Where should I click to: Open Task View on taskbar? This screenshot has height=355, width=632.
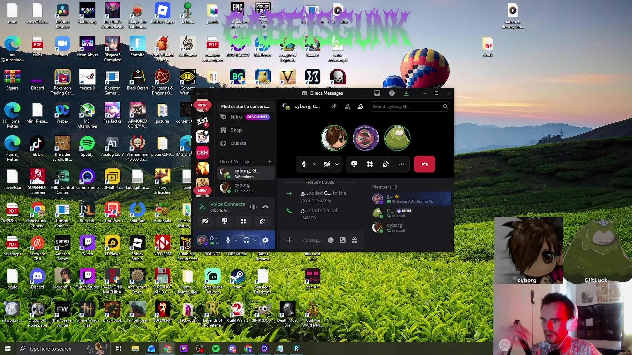tap(118, 349)
